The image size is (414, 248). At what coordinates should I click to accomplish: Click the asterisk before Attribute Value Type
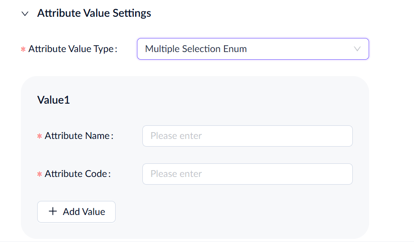[23, 49]
